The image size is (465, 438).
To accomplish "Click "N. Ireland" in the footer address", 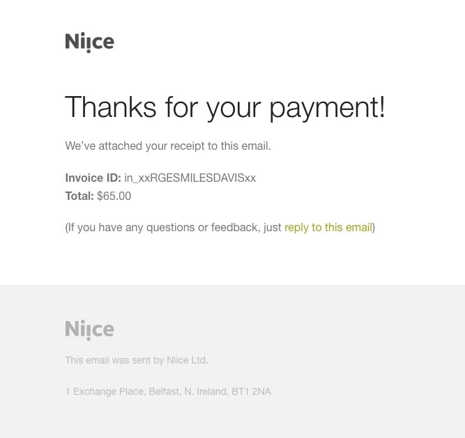I will point(206,391).
